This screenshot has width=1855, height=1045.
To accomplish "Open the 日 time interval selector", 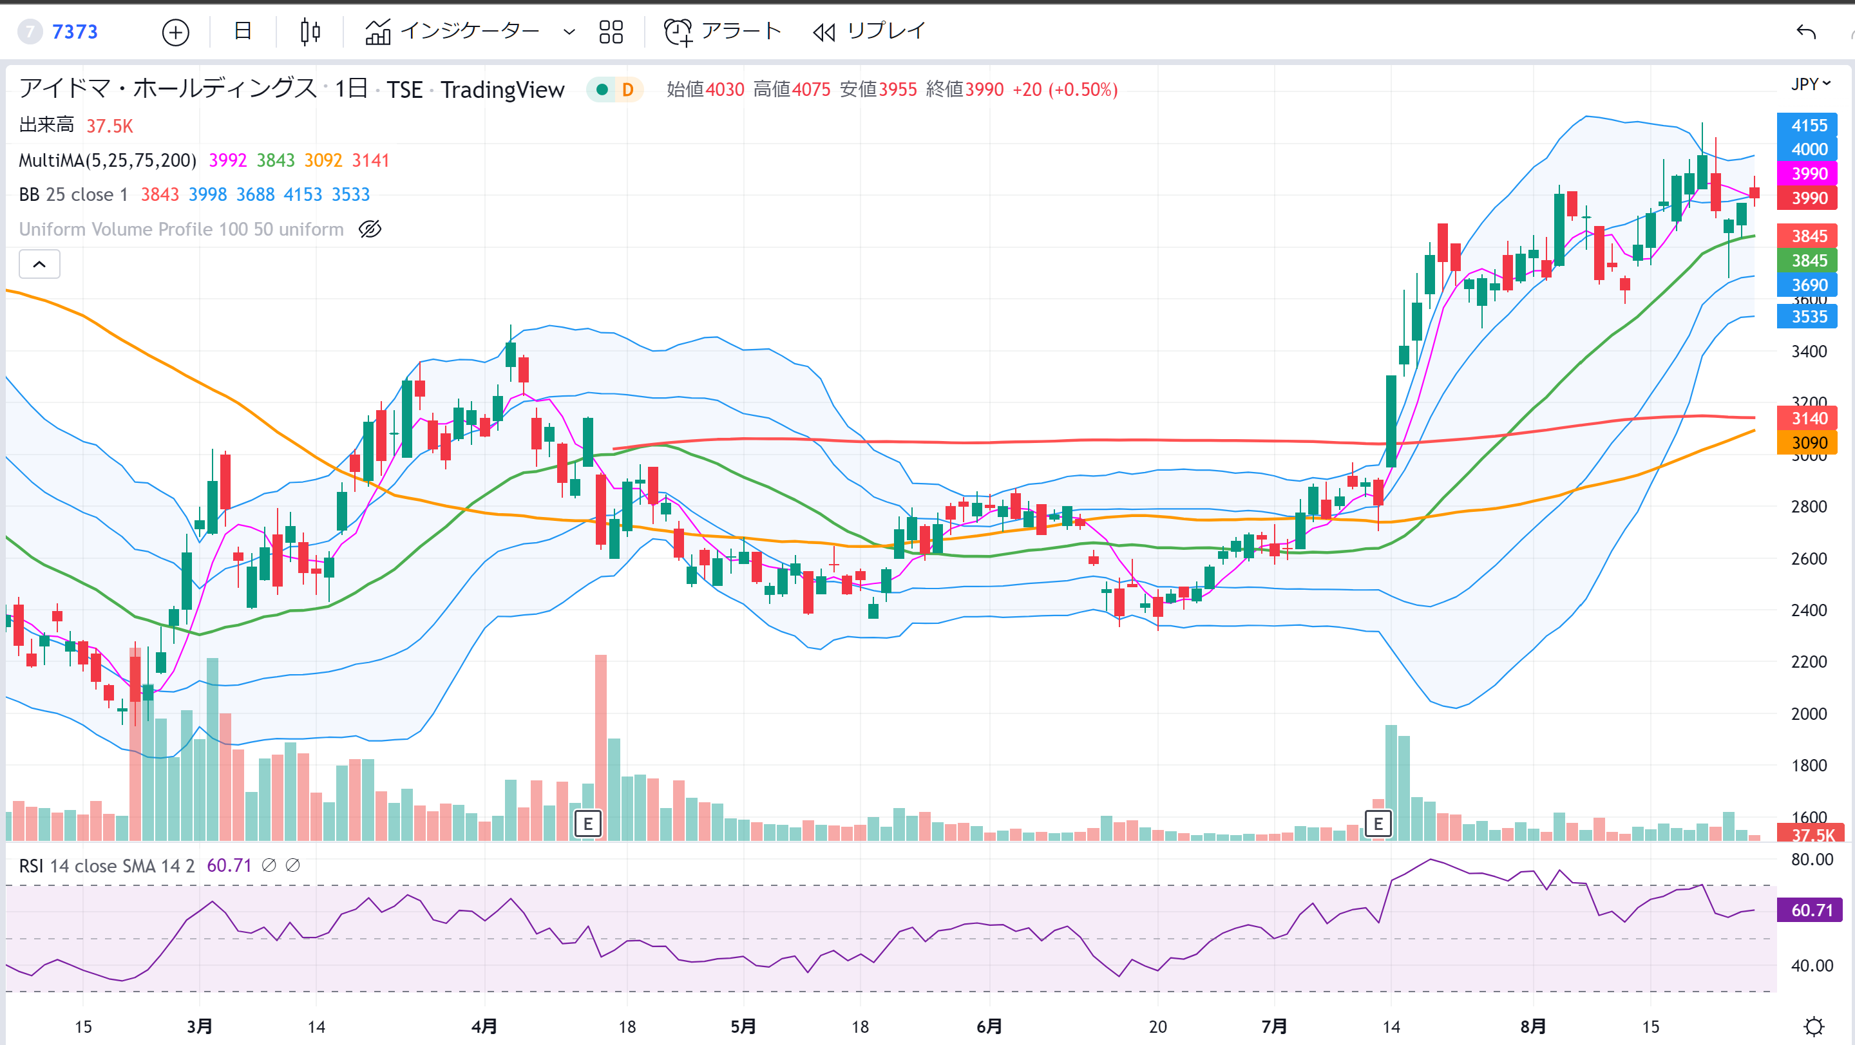I will (x=243, y=31).
